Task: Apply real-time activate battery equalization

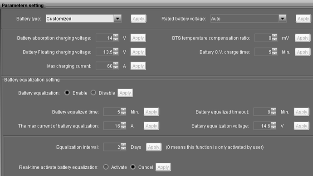Action: click(x=163, y=167)
